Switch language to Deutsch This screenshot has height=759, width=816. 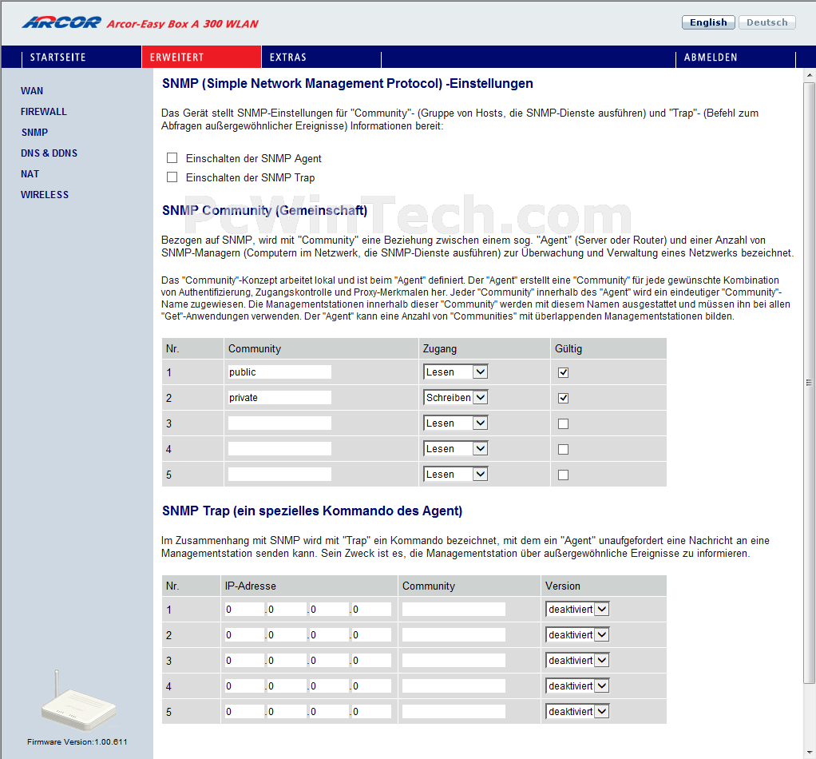767,22
